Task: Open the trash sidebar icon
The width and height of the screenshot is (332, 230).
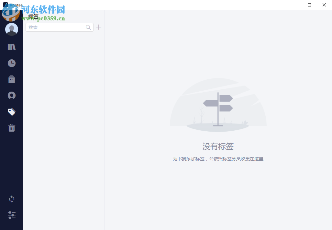Action: (11, 127)
